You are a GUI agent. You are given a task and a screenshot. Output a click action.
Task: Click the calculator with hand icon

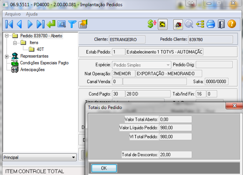[x=83, y=24]
